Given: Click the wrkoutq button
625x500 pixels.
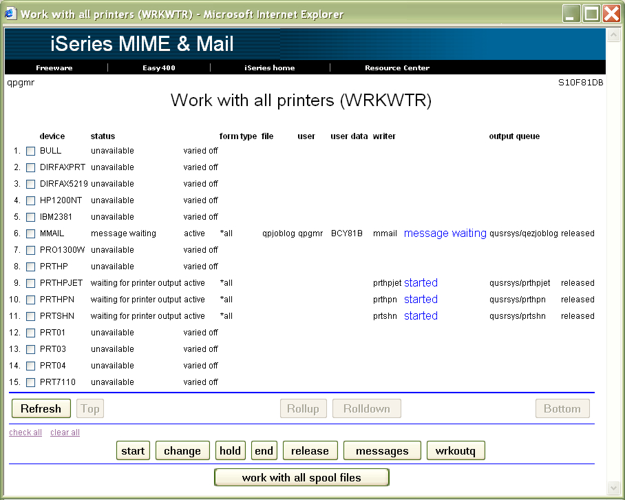Looking at the screenshot, I should tap(456, 450).
